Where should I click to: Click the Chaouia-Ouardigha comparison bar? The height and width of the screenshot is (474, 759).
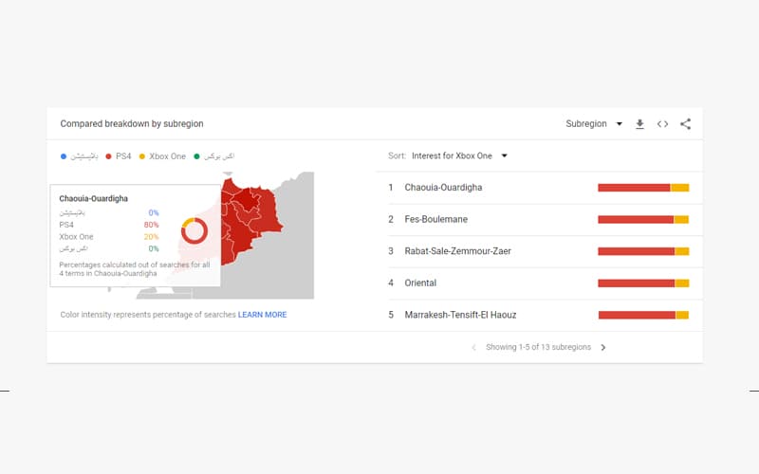(642, 188)
